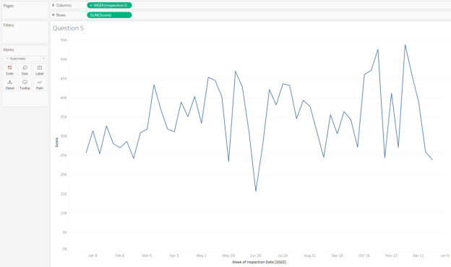Select the SUM(Score) pill in Rows
The image size is (451, 267).
(x=109, y=15)
